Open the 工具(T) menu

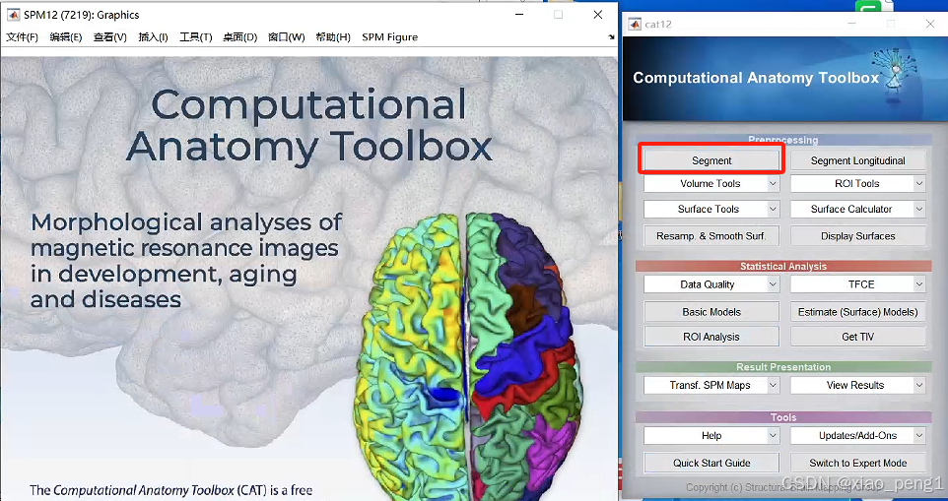pos(196,36)
